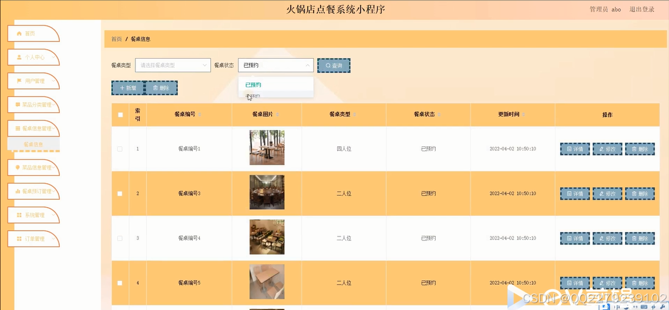
Task: Click the grid icon beside 餐桌信息管理
Action: pyautogui.click(x=19, y=128)
